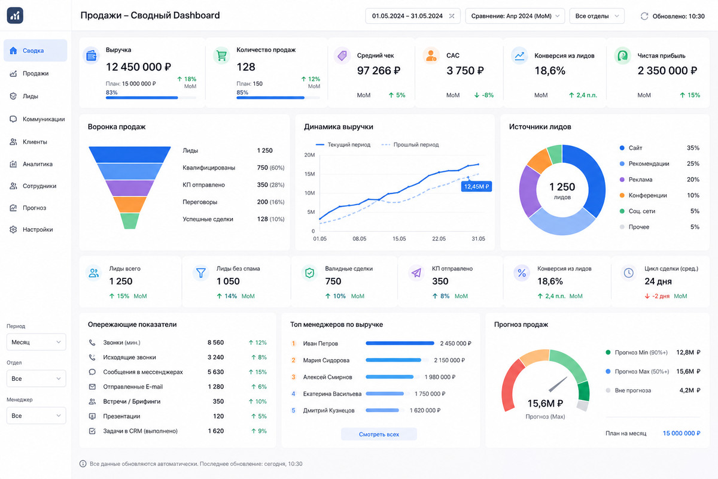Click the refresh icon next to Обновлено

pos(644,16)
